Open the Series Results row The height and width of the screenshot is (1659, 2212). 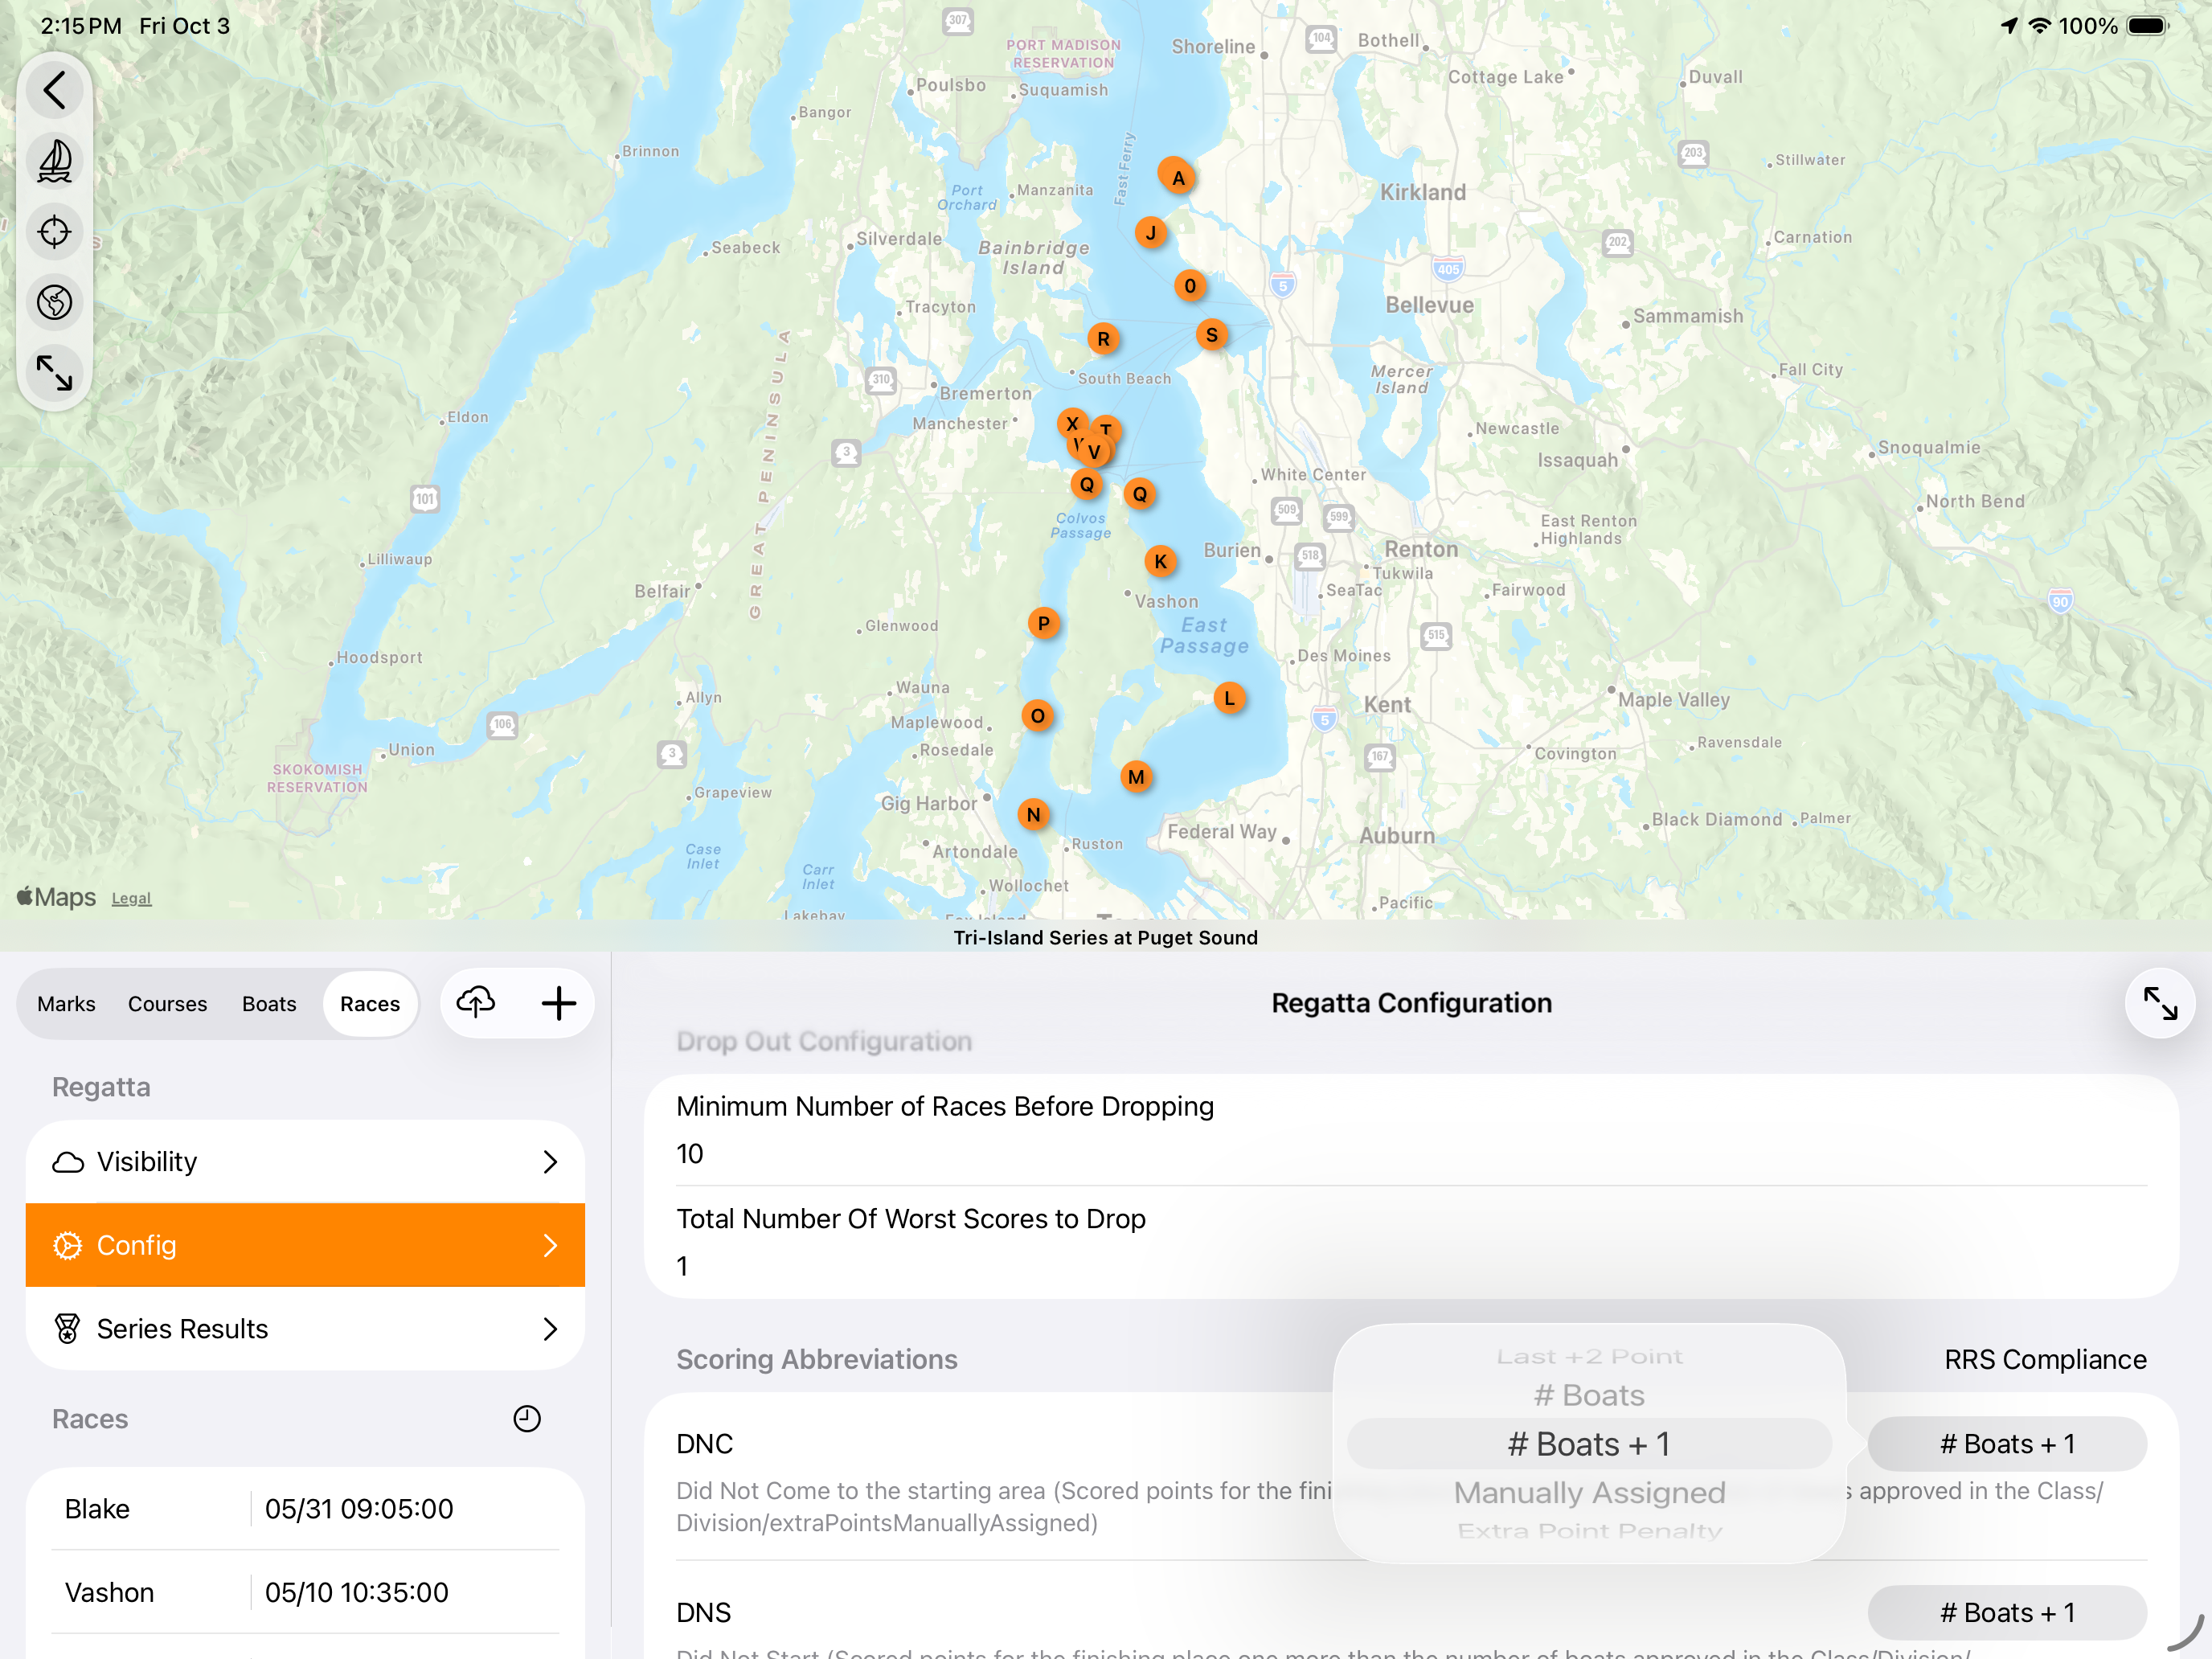point(305,1329)
